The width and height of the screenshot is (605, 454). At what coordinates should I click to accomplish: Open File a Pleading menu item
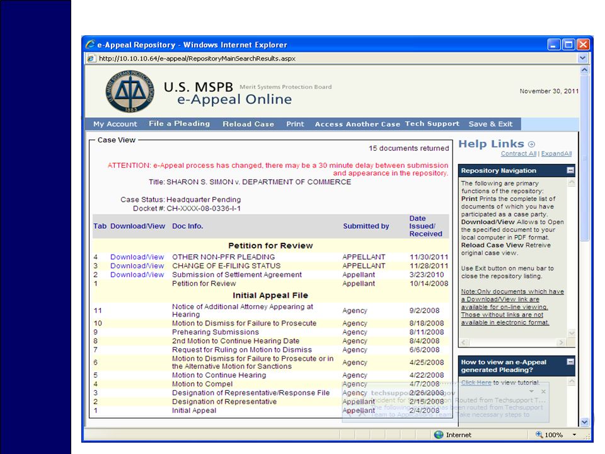point(180,124)
